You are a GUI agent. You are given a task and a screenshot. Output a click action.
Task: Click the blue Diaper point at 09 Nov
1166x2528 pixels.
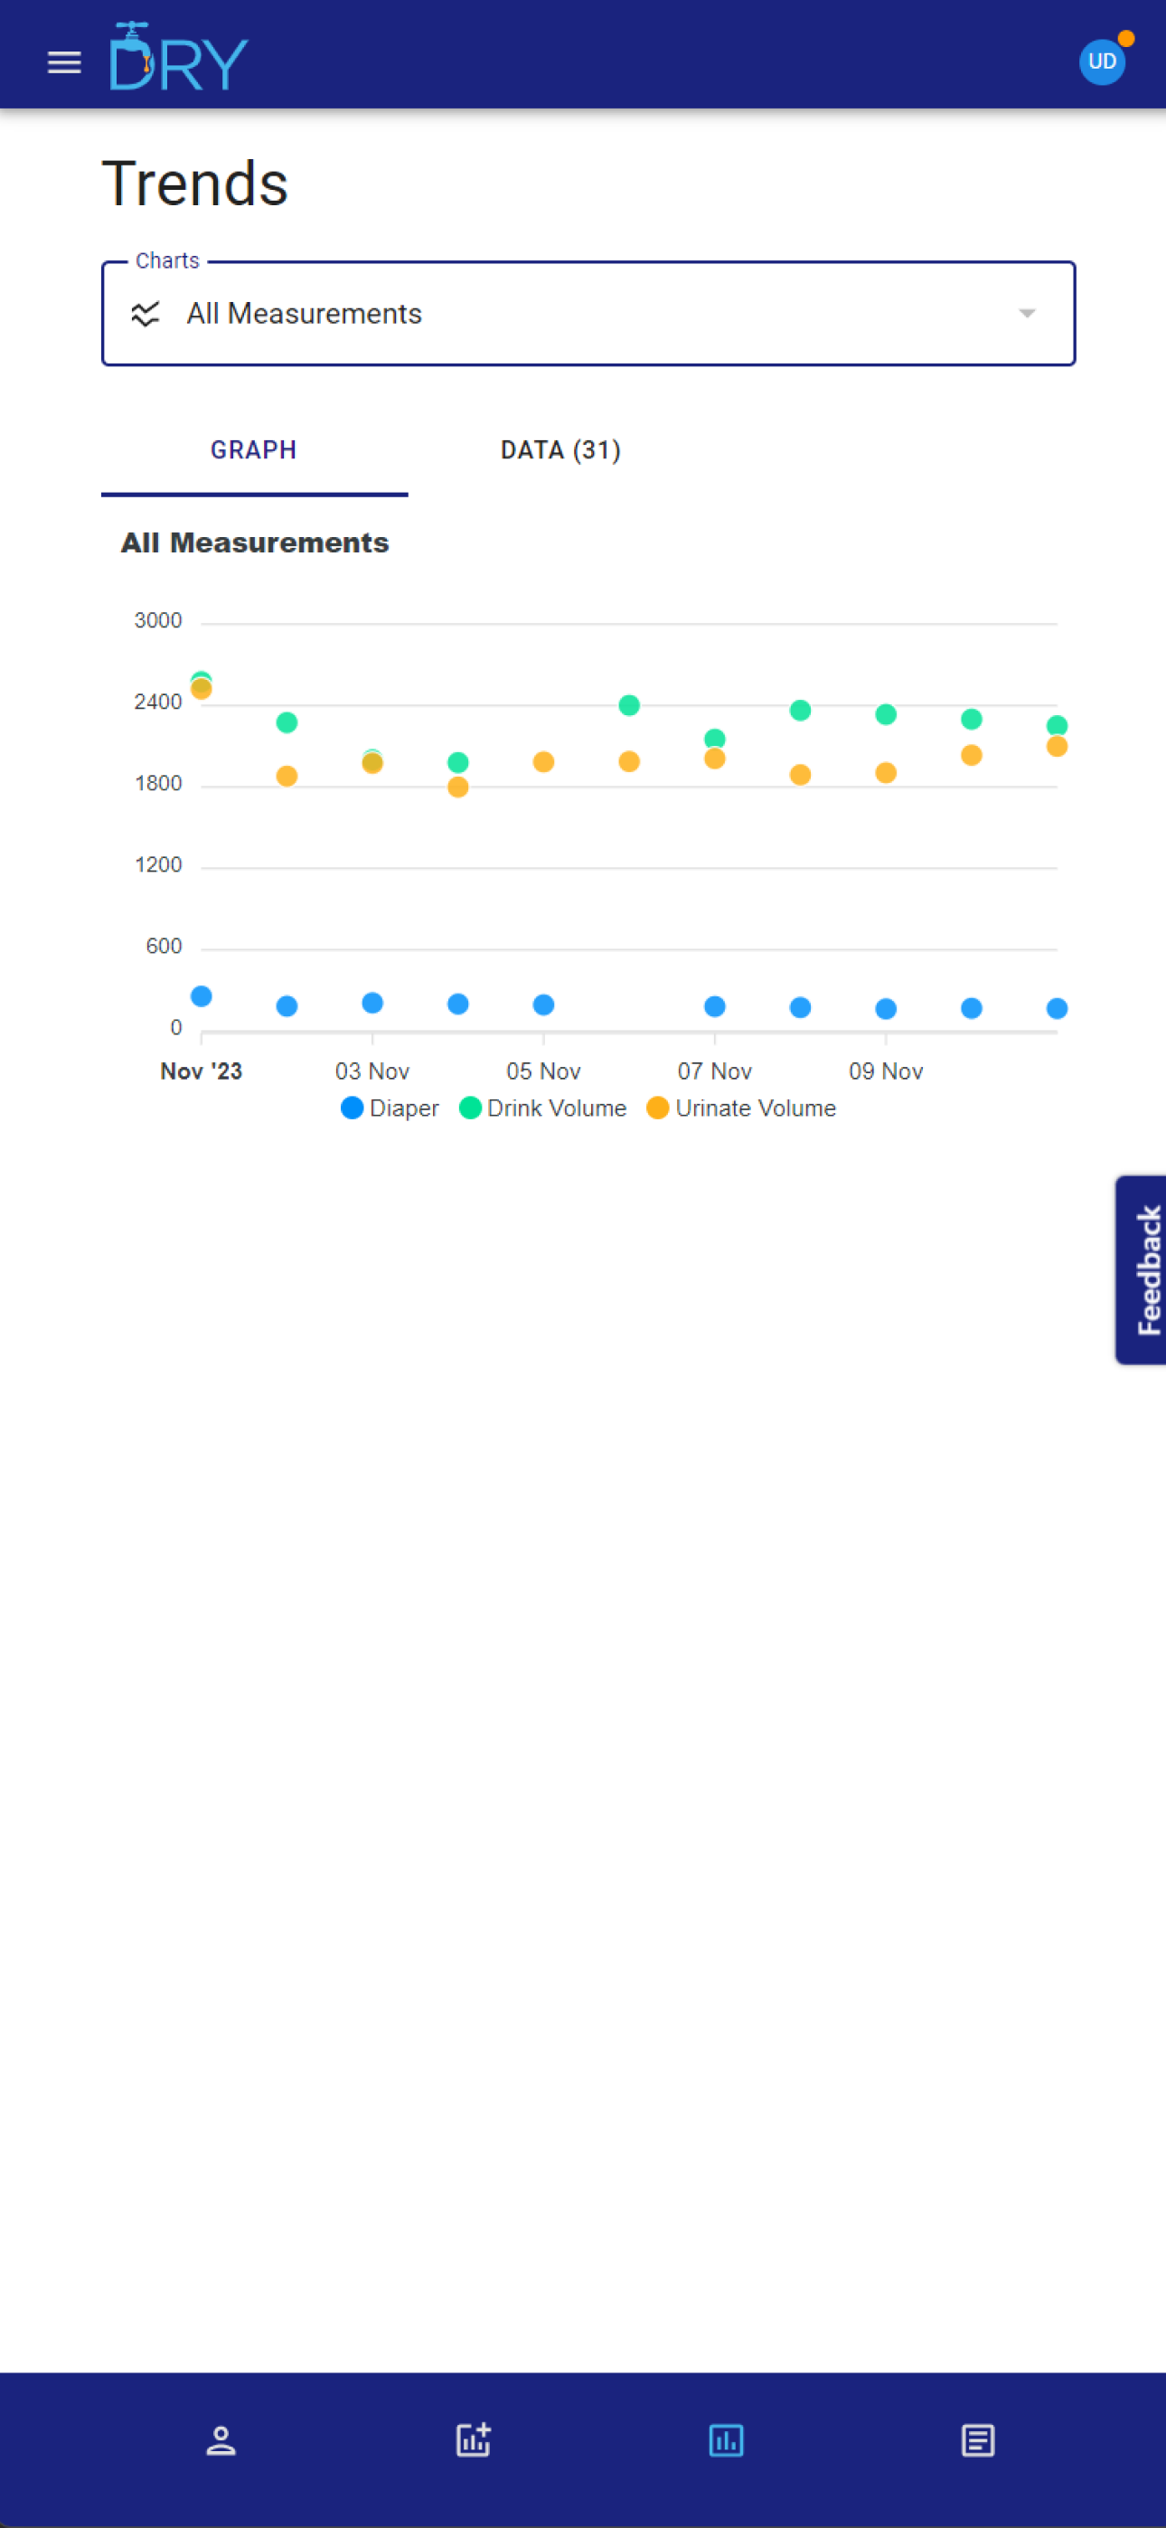pos(887,1009)
